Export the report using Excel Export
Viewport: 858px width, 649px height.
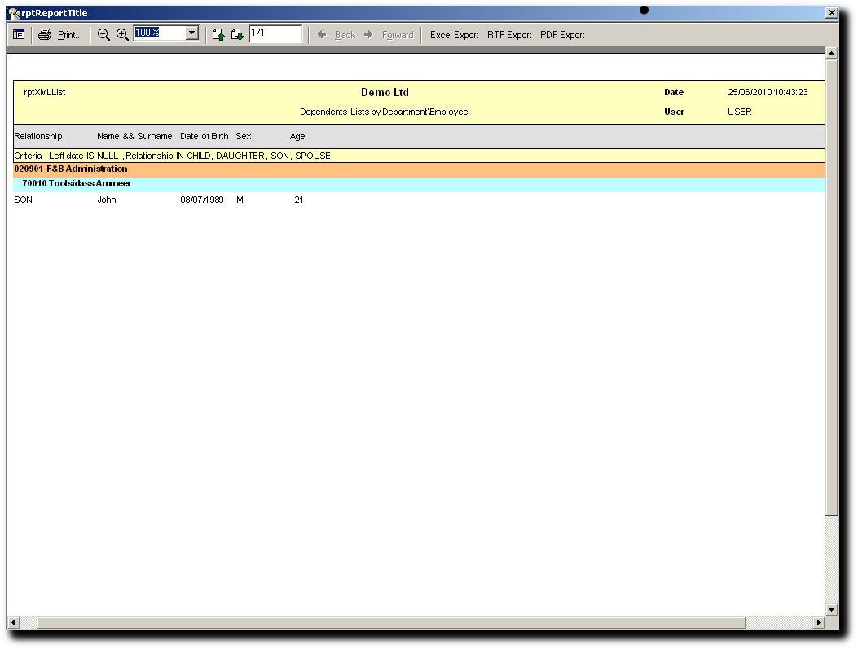click(x=454, y=35)
